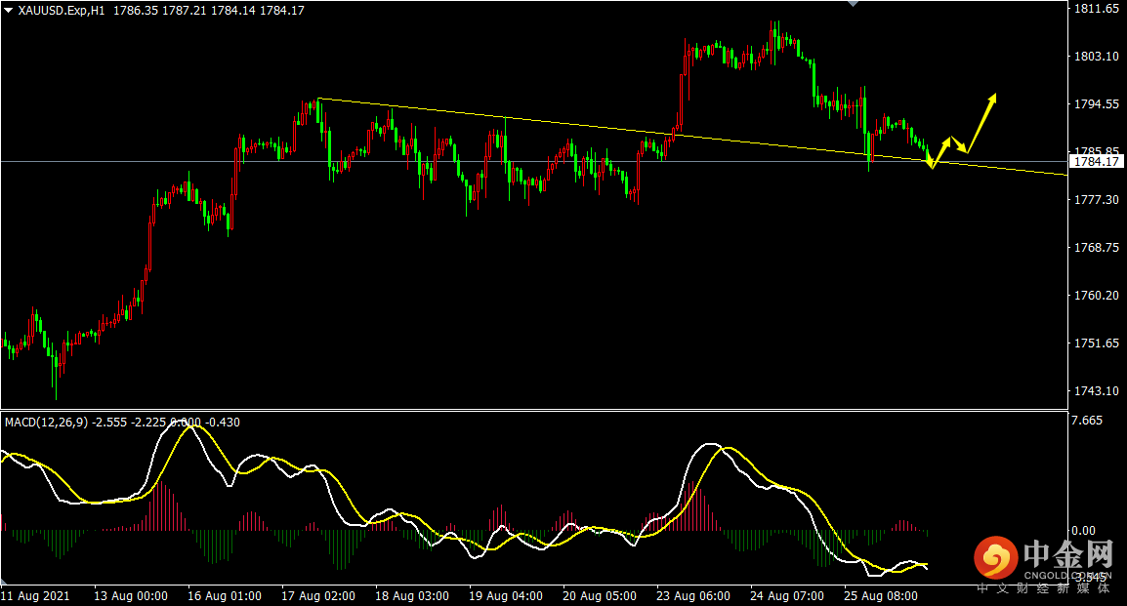
Task: Click the 7.665 MACD scale value
Action: point(1087,420)
